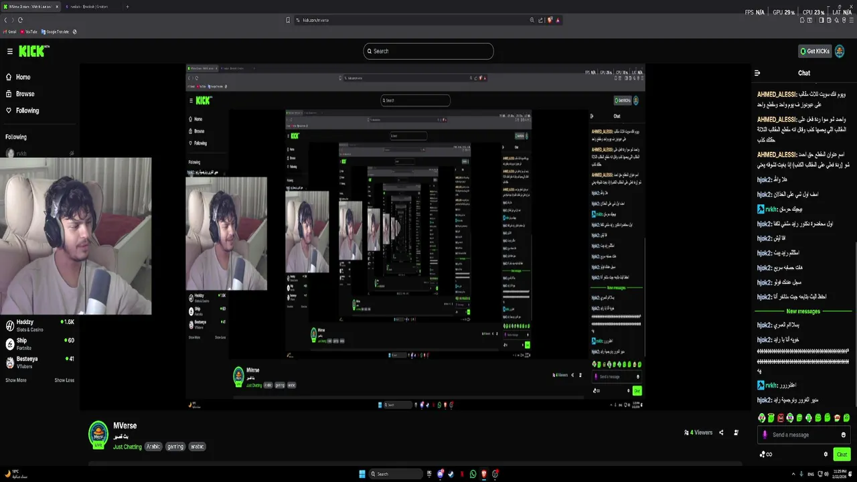The width and height of the screenshot is (857, 482).
Task: Click Show More in recommended list
Action: tap(16, 380)
